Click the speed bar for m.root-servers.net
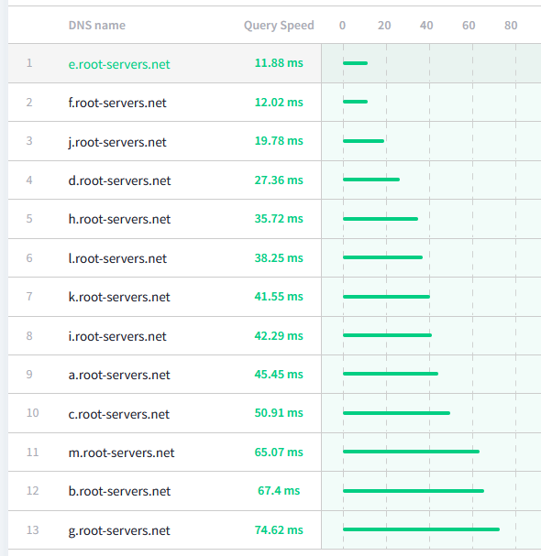541x556 pixels. point(411,452)
